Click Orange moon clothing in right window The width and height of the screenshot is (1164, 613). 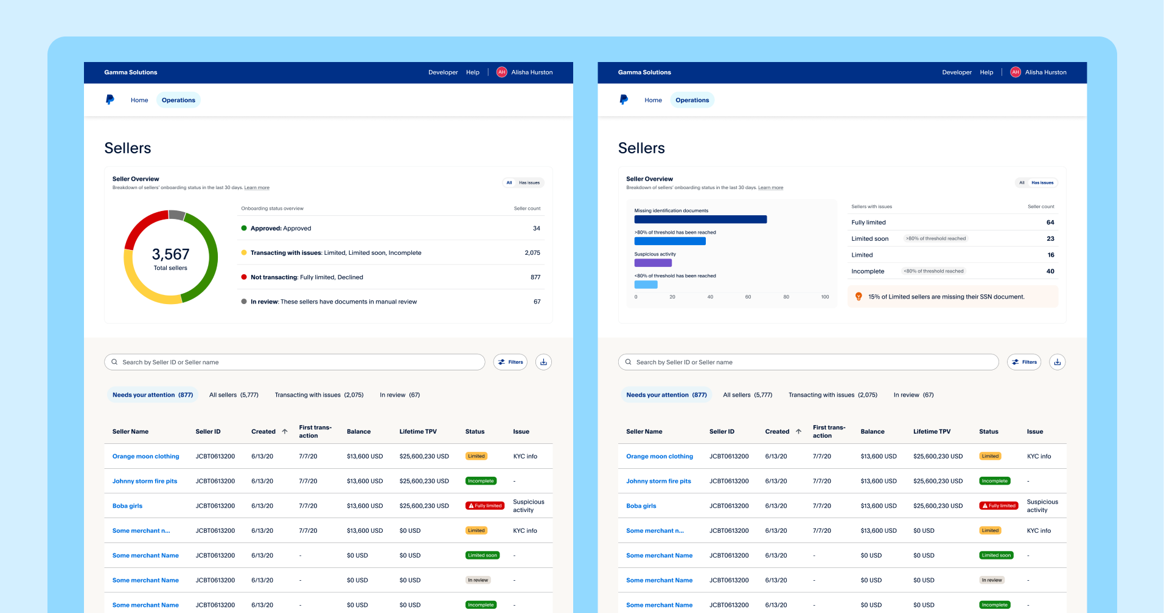[659, 456]
